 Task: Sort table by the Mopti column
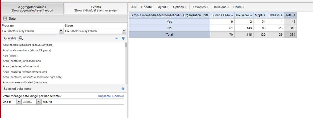click(x=264, y=15)
